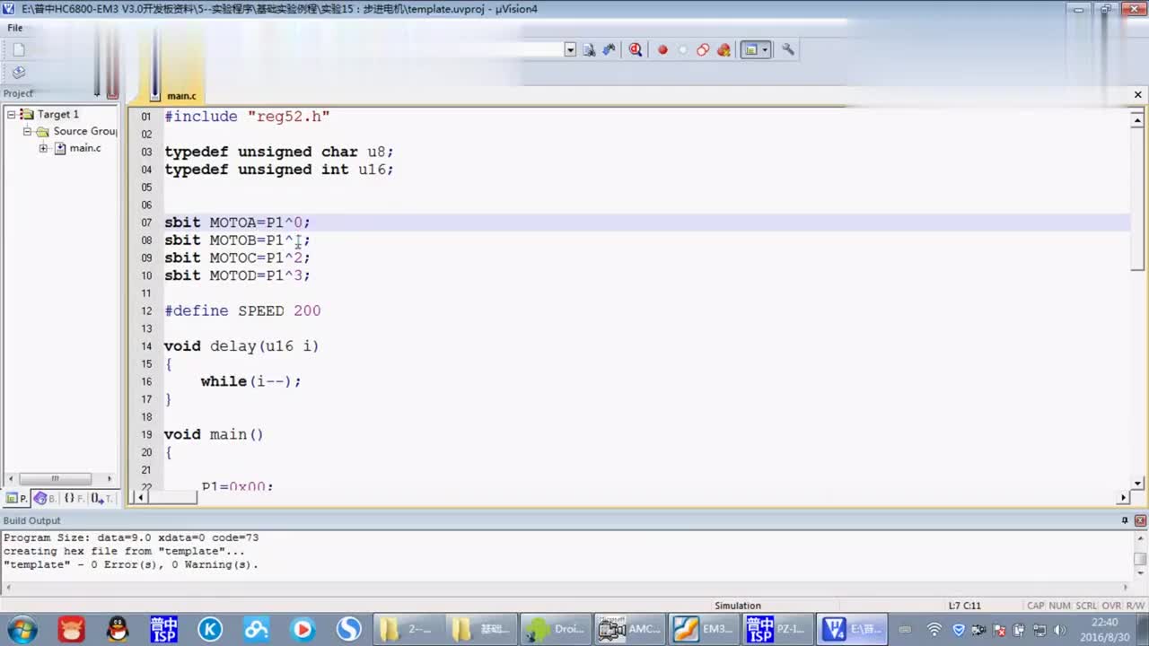Image resolution: width=1149 pixels, height=646 pixels.
Task: Open the File menu
Action: [15, 28]
